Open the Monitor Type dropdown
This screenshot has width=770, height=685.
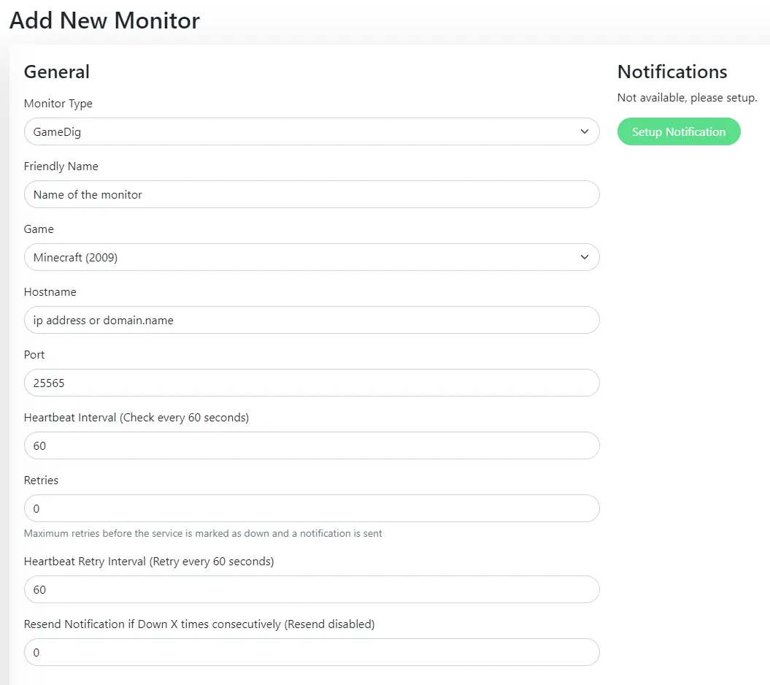tap(312, 131)
